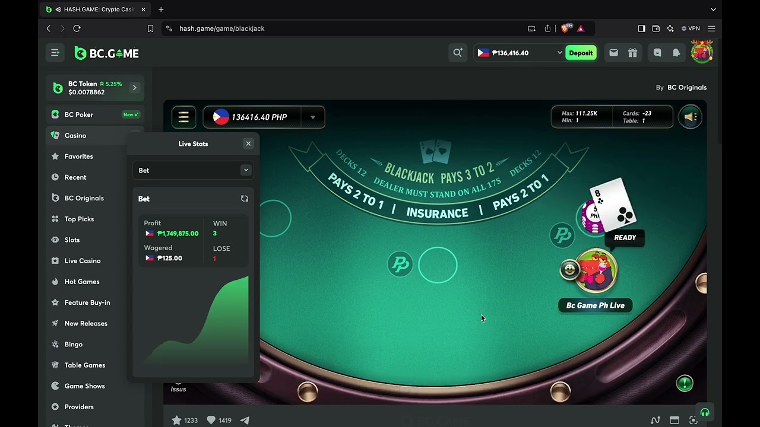Click the PP side-bet spot at center
Image resolution: width=760 pixels, height=427 pixels.
(x=400, y=264)
